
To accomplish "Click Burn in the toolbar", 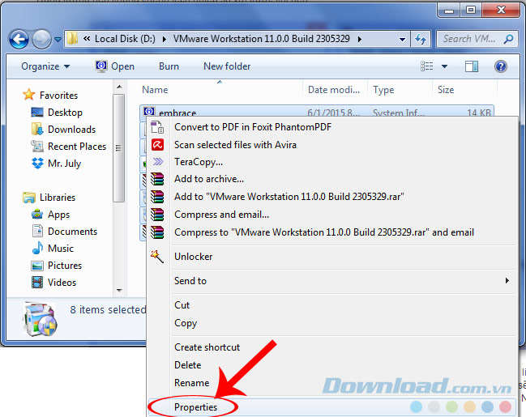I will (x=169, y=66).
